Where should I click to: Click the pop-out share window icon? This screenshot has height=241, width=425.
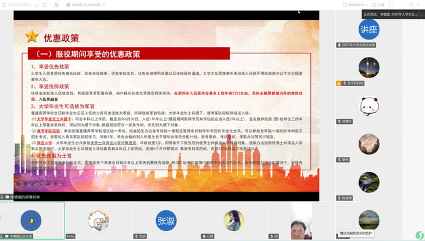click(45, 4)
